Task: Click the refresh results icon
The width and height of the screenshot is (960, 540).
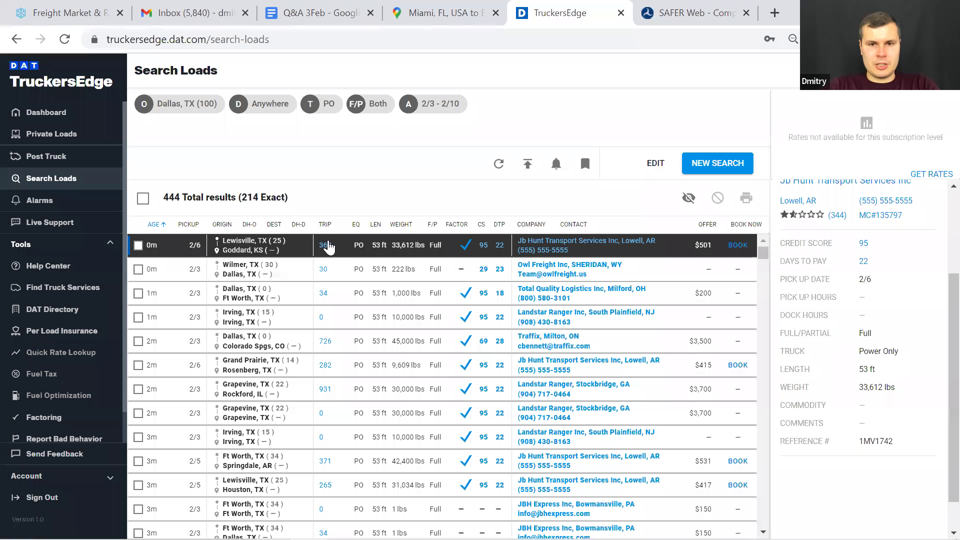Action: point(498,163)
